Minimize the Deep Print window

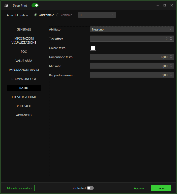pyautogui.click(x=158, y=5)
